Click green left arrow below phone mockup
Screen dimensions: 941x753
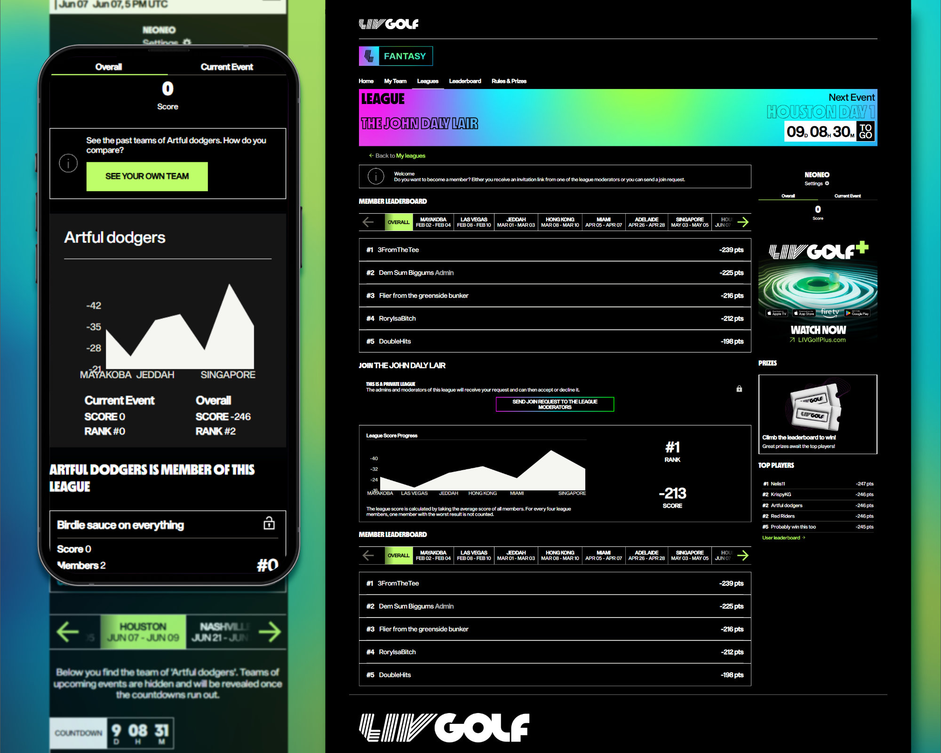(68, 632)
